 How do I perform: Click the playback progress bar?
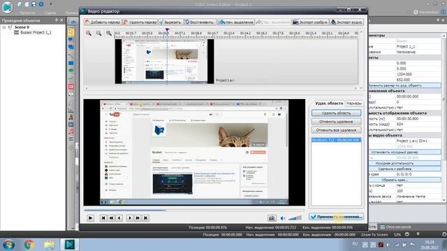tap(194, 211)
